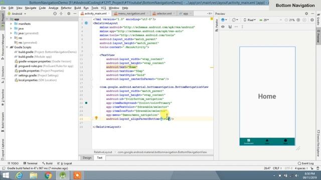Launch Internet Explorer from the taskbar
The width and height of the screenshot is (321, 180).
click(x=19, y=175)
